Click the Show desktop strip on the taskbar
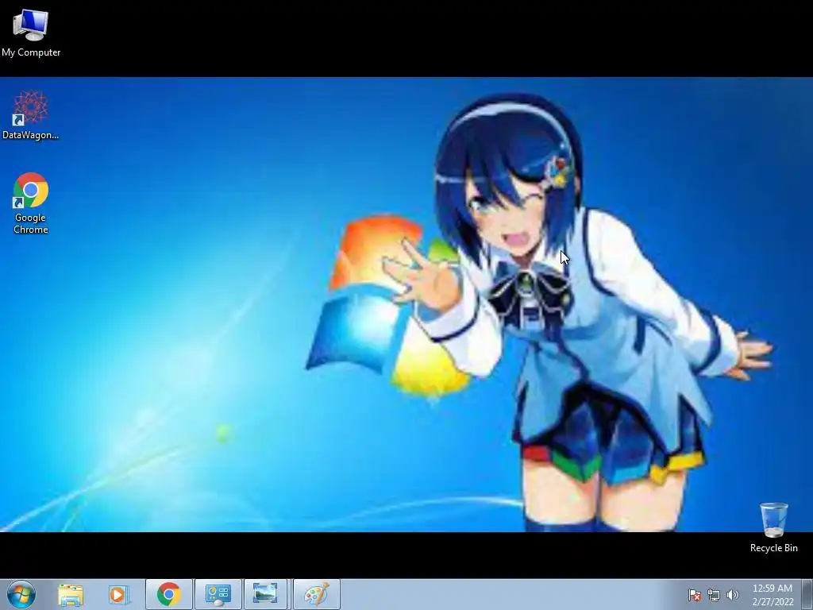The height and width of the screenshot is (610, 813). 807,594
